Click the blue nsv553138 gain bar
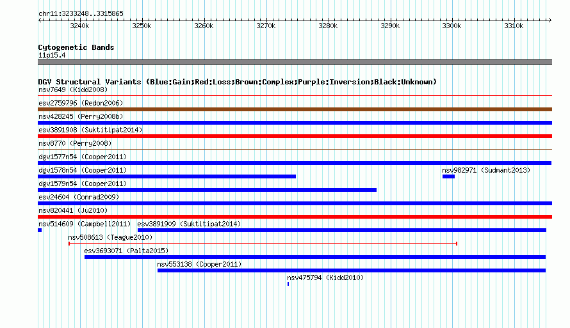The image size is (570, 328). click(352, 270)
